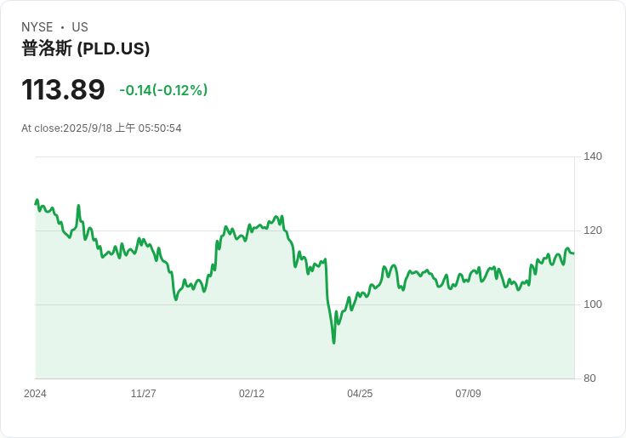Click the At close timestamp text
This screenshot has width=626, height=438.
(101, 128)
